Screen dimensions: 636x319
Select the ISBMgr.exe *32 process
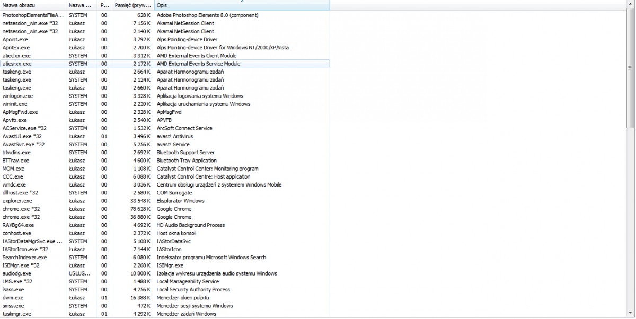(x=165, y=265)
